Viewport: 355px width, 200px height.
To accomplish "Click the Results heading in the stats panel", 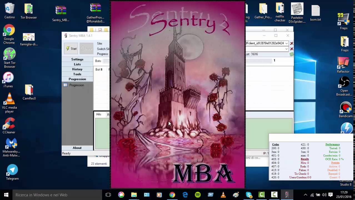I will click(x=305, y=159).
